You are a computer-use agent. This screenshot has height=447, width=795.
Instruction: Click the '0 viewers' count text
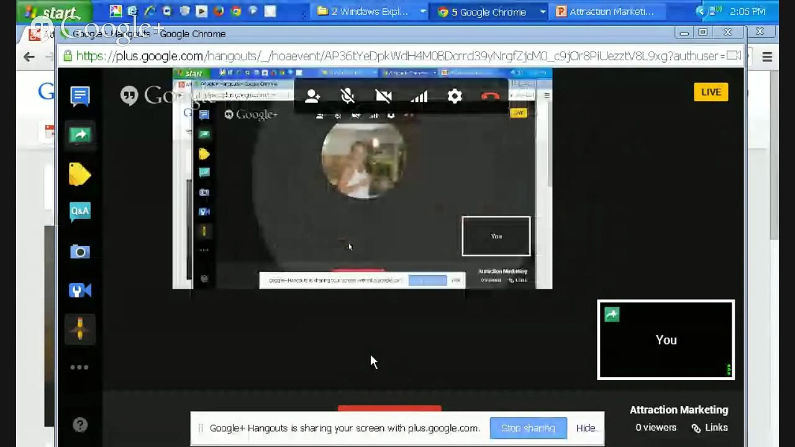pos(656,428)
